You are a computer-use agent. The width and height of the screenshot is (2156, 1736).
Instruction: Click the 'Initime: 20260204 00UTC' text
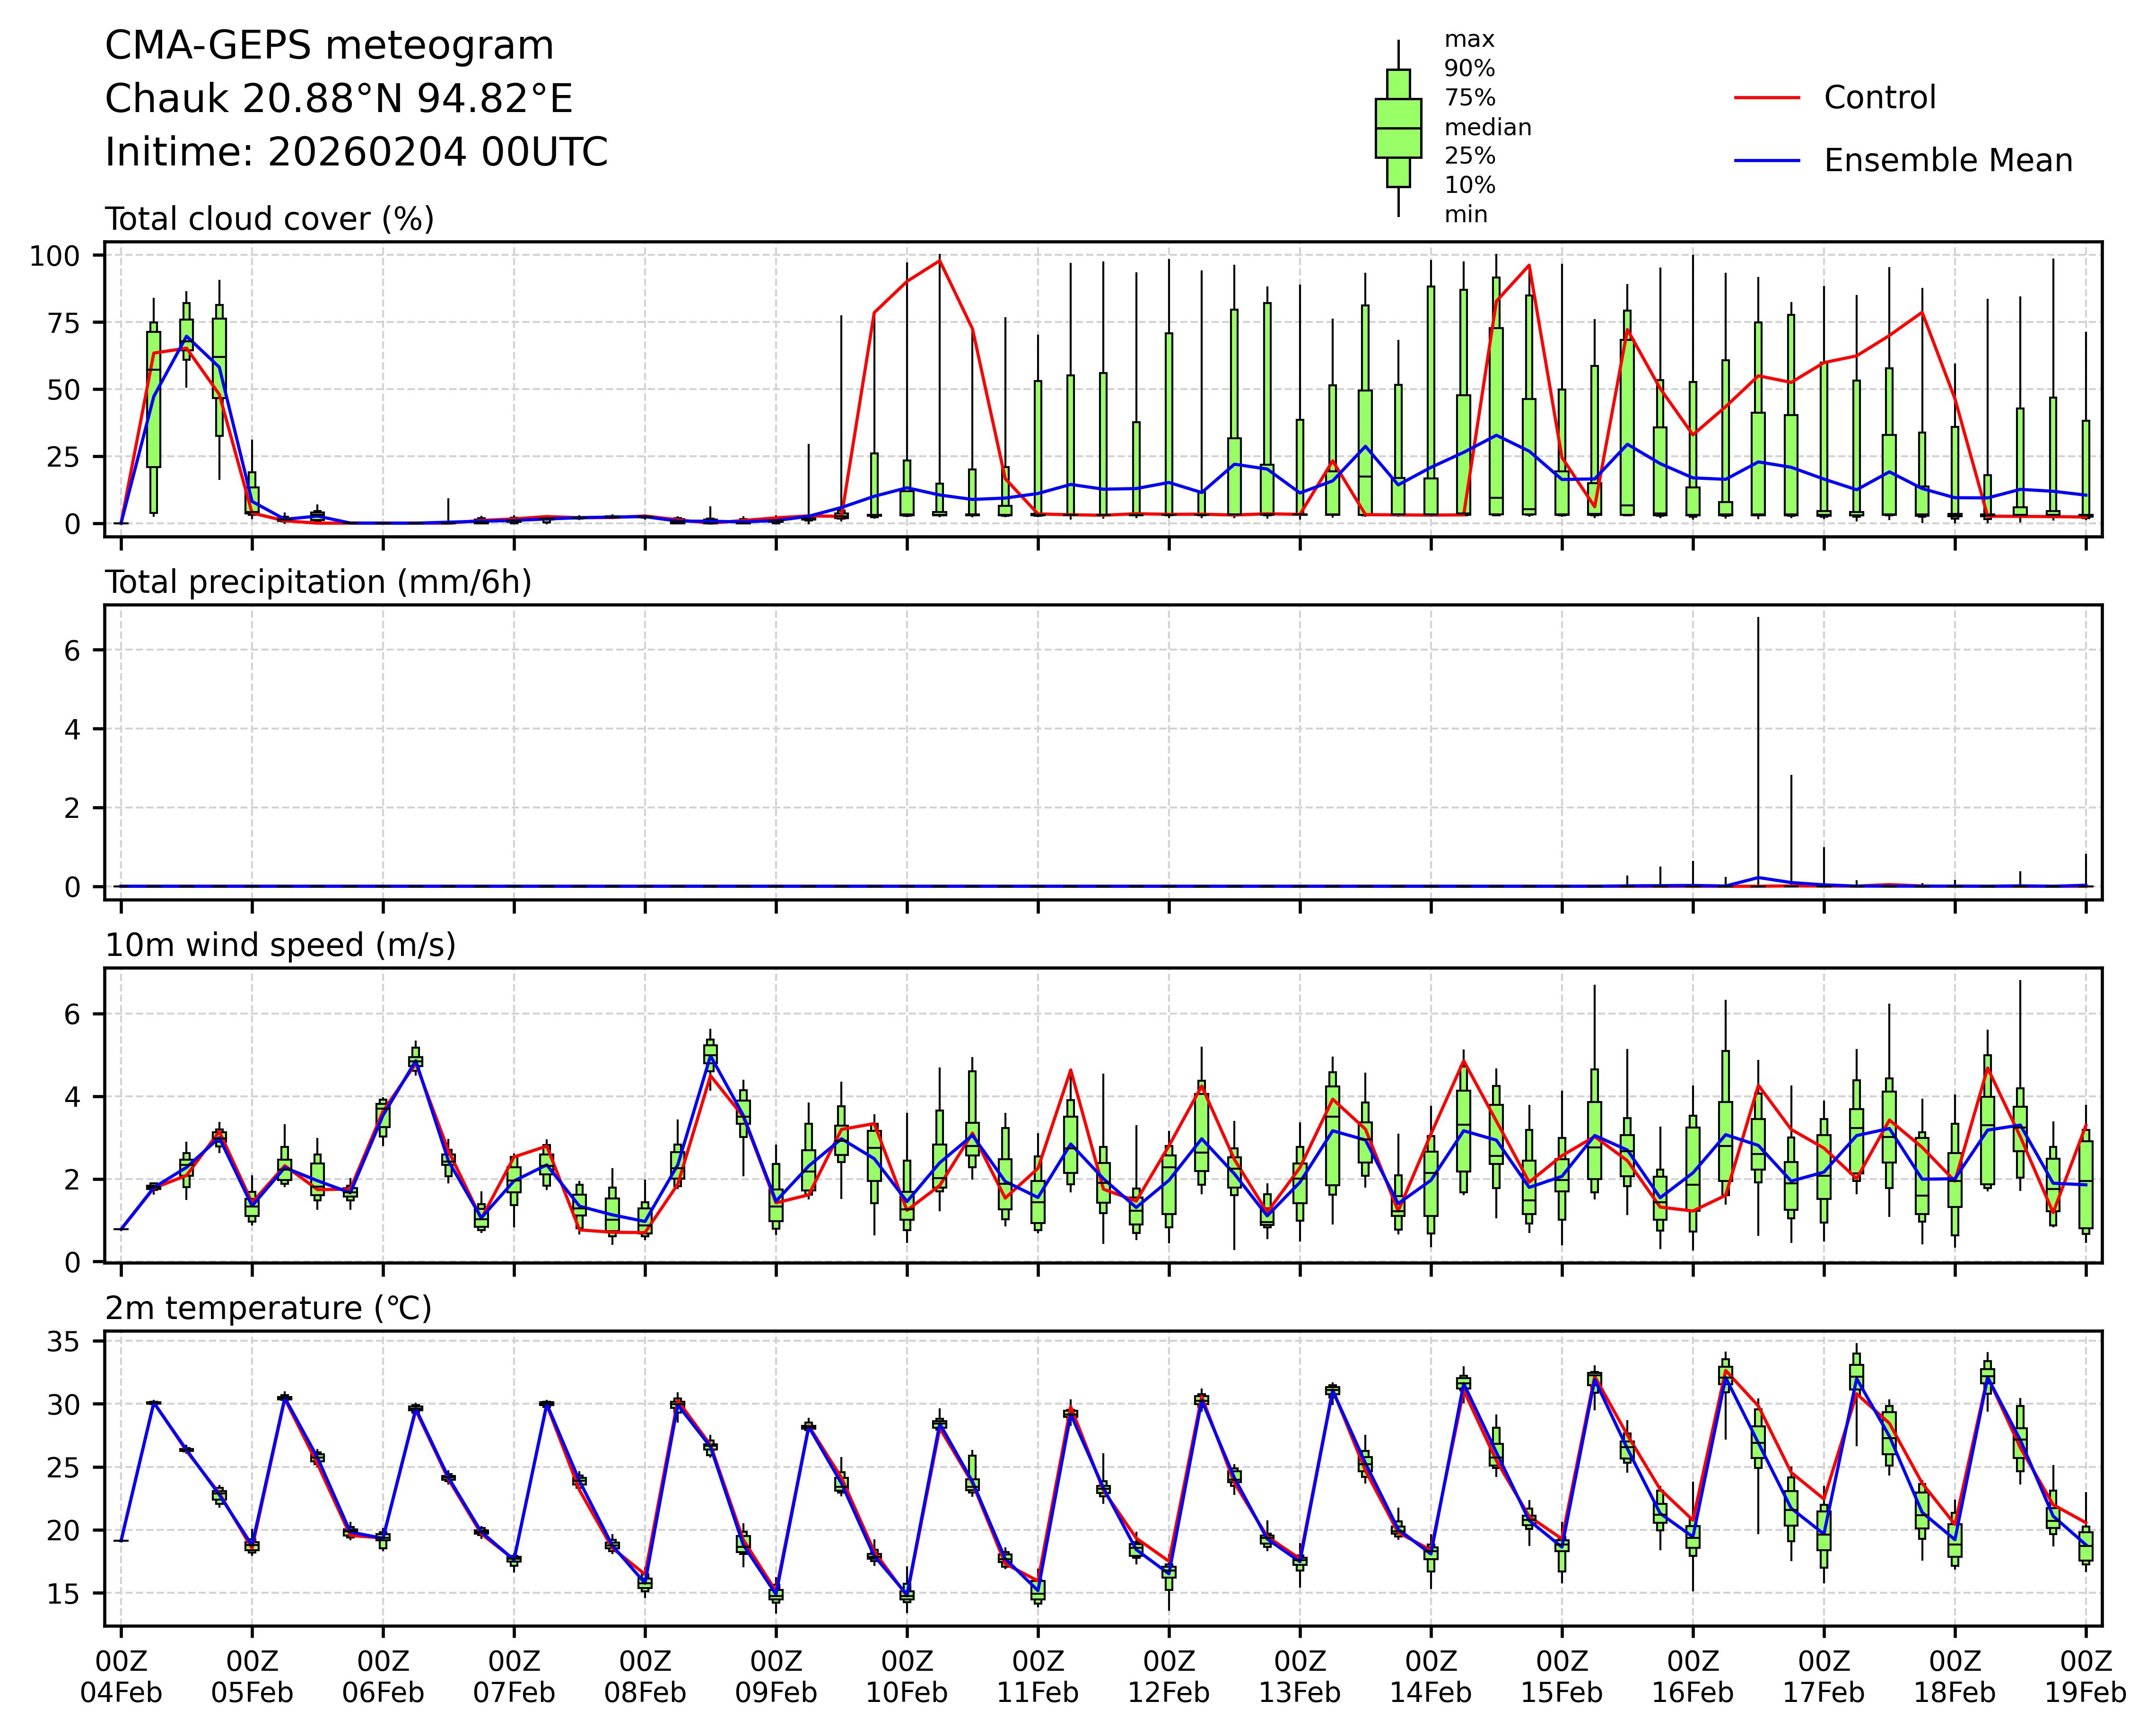point(356,153)
